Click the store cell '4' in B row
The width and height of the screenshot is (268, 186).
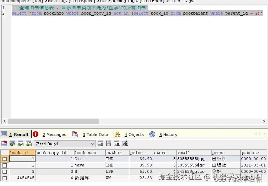point(165,171)
